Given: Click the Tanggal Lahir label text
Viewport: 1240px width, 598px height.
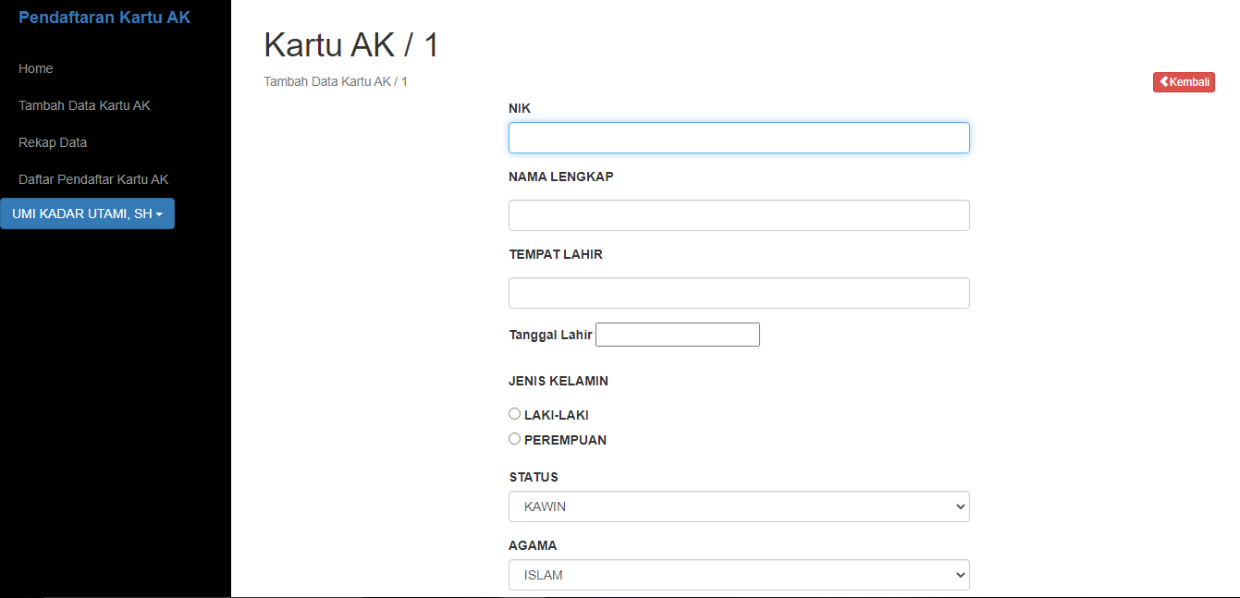Looking at the screenshot, I should click(550, 335).
